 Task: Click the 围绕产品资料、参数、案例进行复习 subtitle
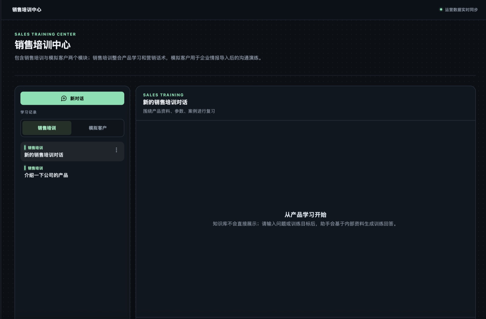tap(179, 111)
